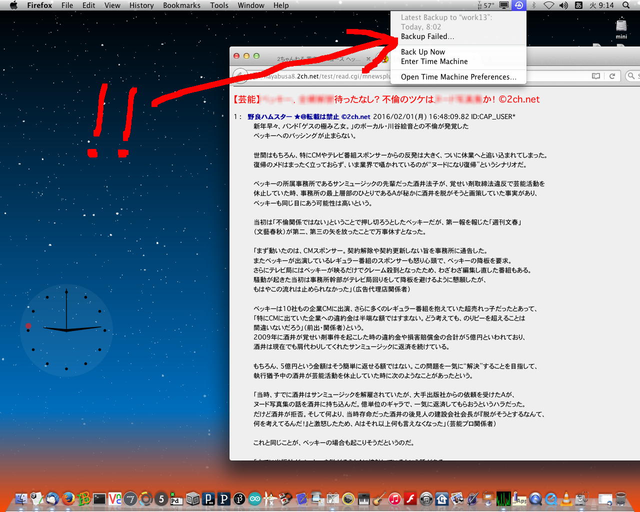Open the Processing 'P' icon in the Dock
This screenshot has width=640, height=512.
[223, 498]
